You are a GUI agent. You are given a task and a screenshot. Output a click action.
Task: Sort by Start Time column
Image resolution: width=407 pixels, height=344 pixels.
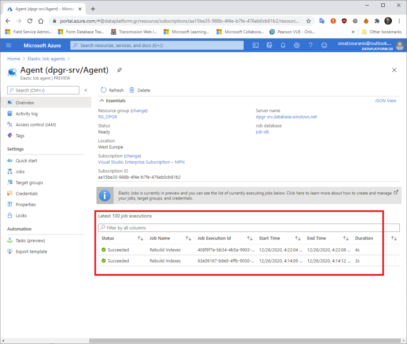298,238
